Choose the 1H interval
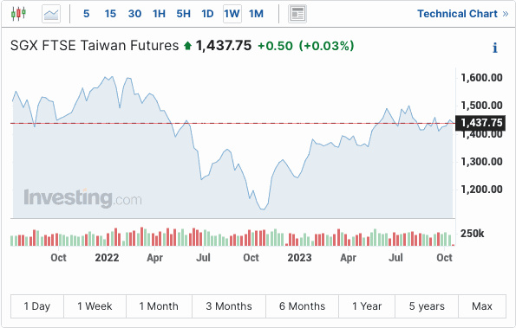The height and width of the screenshot is (328, 516). click(159, 14)
